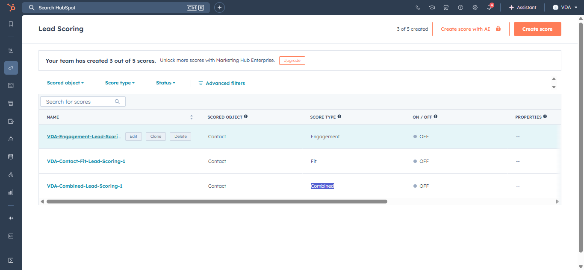Click the OFF status in Combined row
This screenshot has height=270, width=584.
(421, 186)
